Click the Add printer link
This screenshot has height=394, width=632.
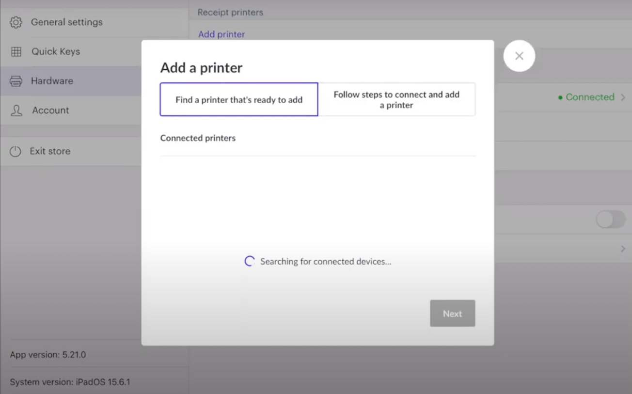click(x=221, y=34)
